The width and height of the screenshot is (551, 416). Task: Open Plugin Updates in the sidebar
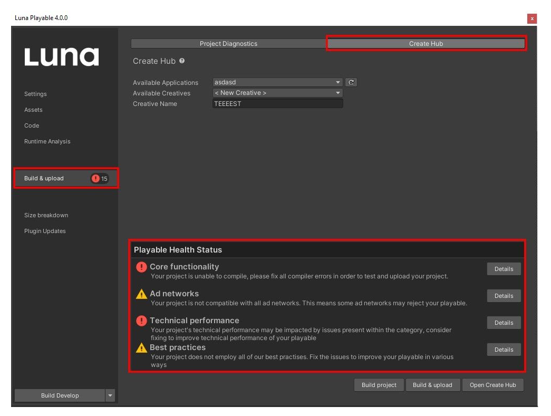pyautogui.click(x=45, y=231)
